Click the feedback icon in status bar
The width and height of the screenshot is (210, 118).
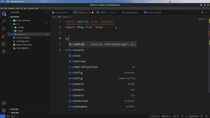[x=202, y=116]
